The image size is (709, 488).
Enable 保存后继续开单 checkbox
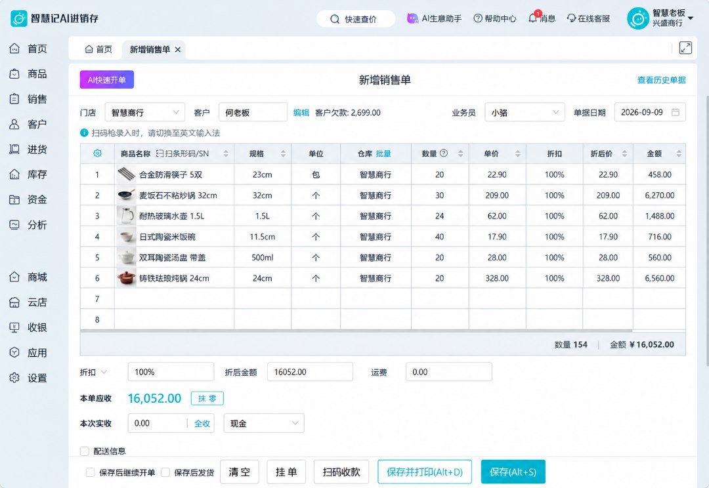pyautogui.click(x=90, y=472)
